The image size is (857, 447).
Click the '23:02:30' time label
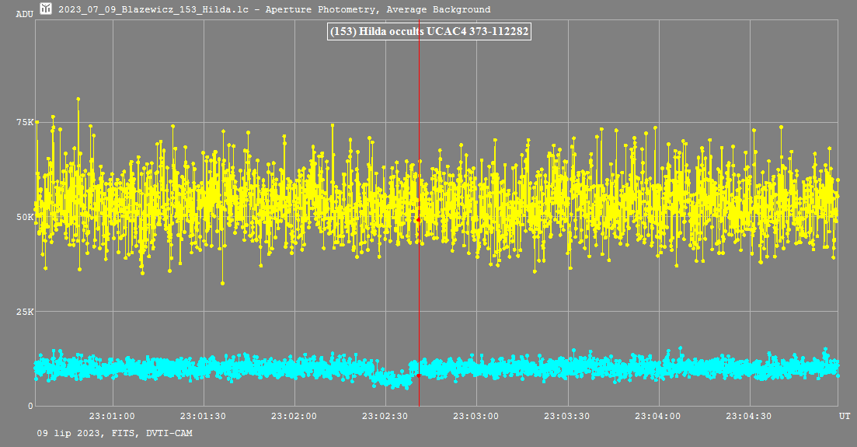pyautogui.click(x=385, y=416)
